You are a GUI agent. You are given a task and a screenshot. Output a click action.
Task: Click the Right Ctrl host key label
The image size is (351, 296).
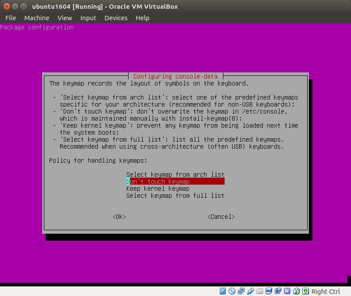point(326,292)
